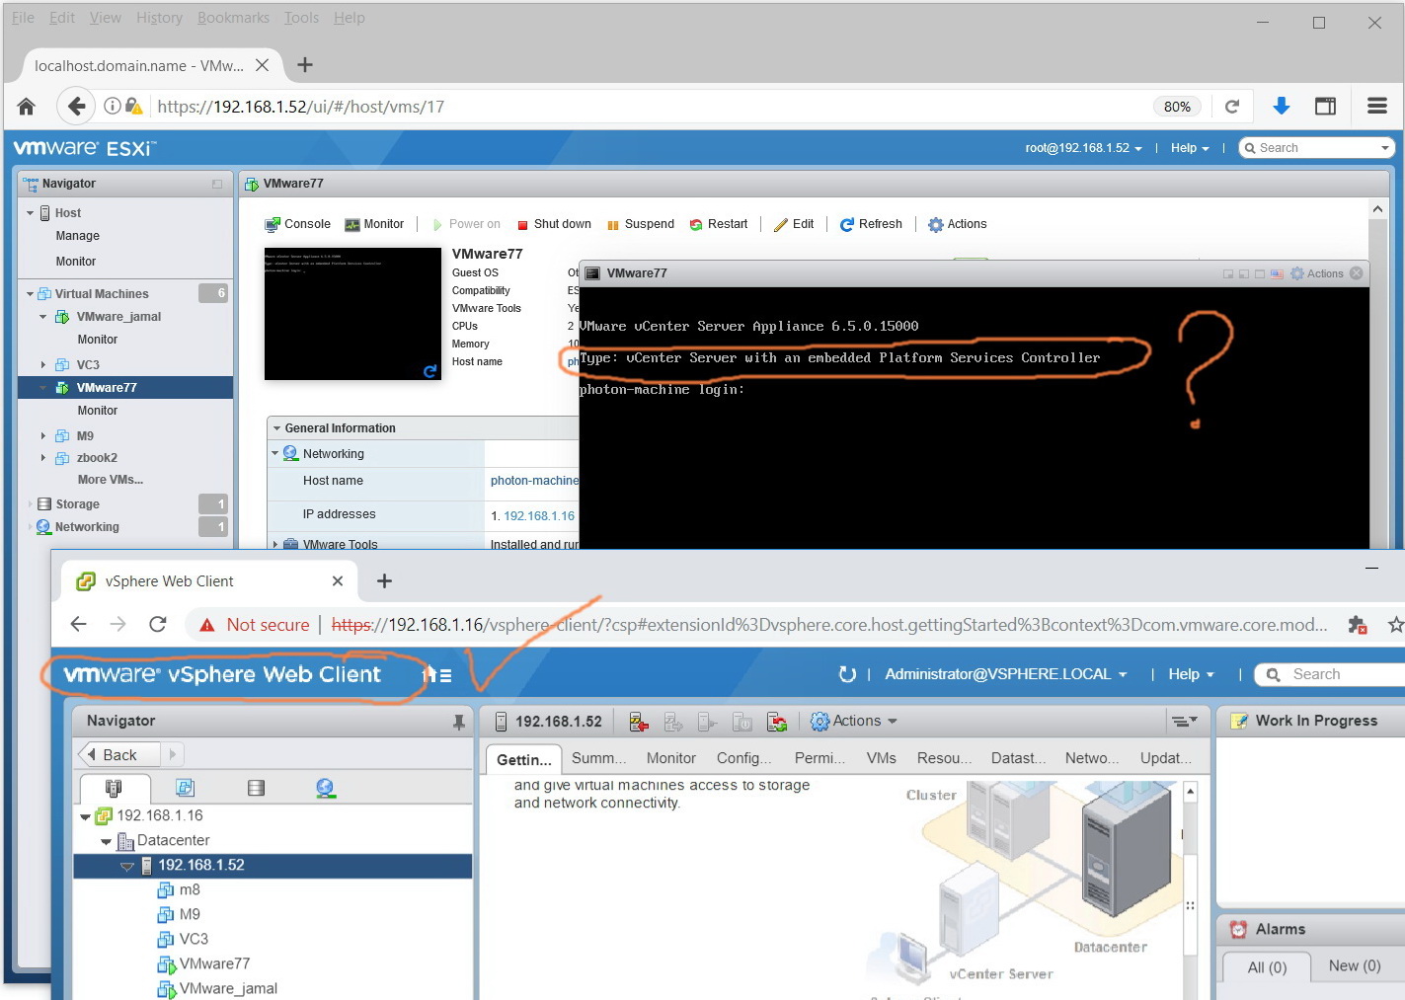This screenshot has width=1405, height=1000.
Task: Reload the vSphere Web Client page
Action: pyautogui.click(x=158, y=624)
